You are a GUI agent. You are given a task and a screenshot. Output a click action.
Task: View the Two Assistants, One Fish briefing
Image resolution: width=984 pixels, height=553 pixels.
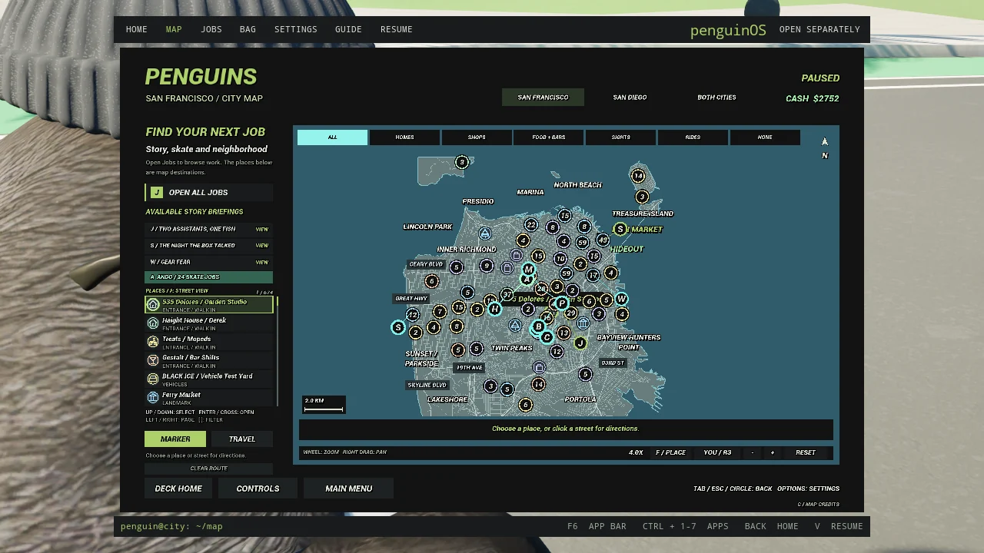[261, 229]
